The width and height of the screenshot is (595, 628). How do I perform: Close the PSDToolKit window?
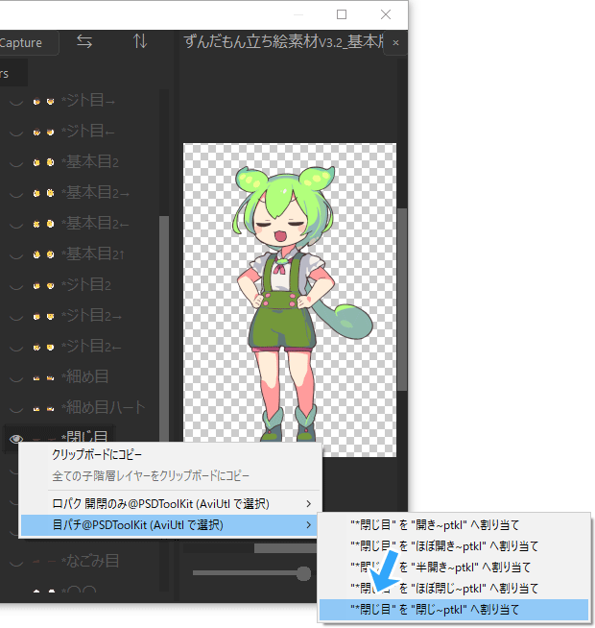coord(386,14)
